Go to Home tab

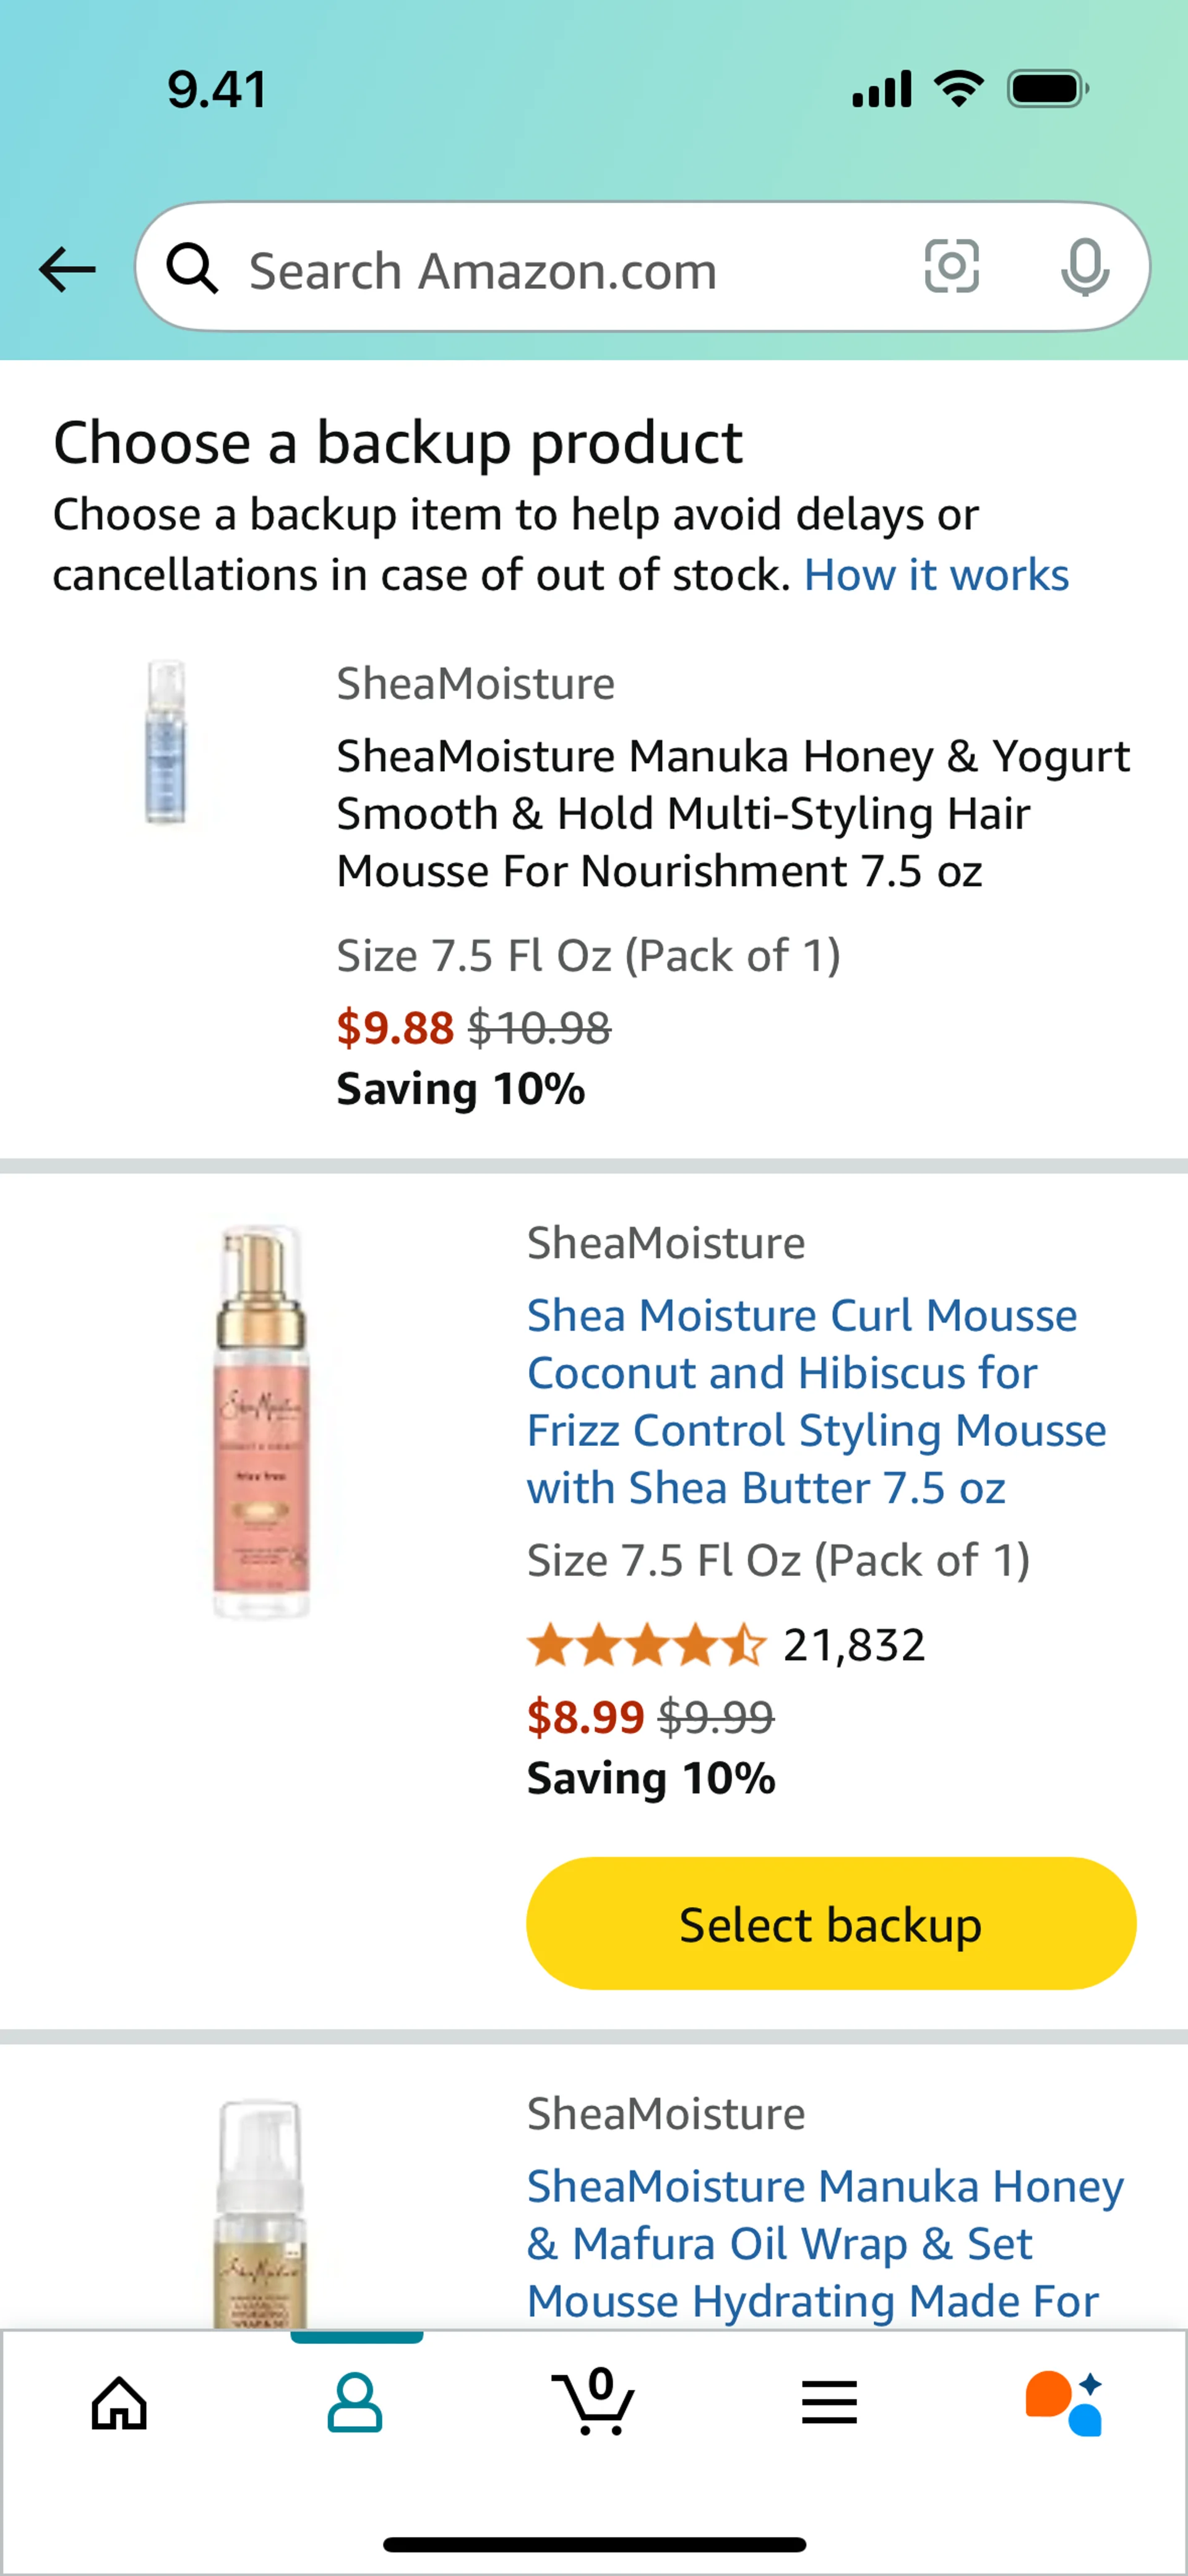pyautogui.click(x=119, y=2403)
